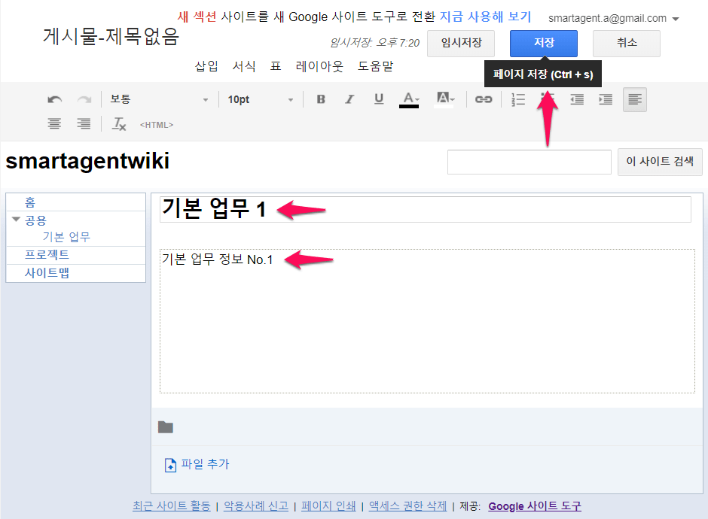The width and height of the screenshot is (708, 519).
Task: Open the 레이아웃 menu
Action: coord(319,66)
